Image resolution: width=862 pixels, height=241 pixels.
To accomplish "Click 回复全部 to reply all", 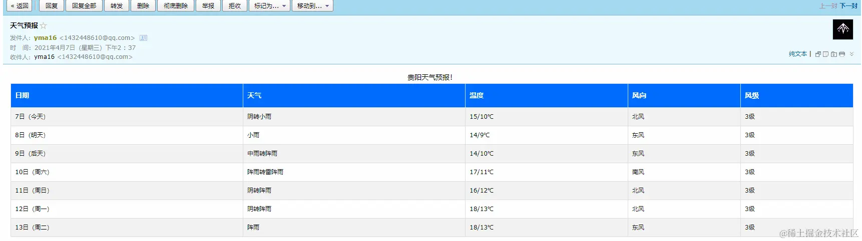I will pyautogui.click(x=84, y=6).
